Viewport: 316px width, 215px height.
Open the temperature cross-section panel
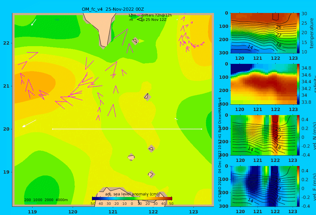click(264, 33)
